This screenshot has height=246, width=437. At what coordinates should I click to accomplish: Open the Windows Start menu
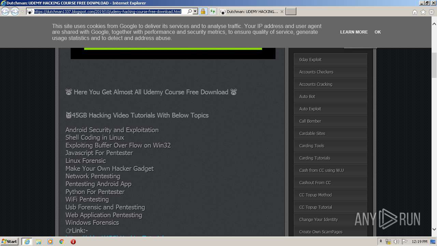click(10, 241)
